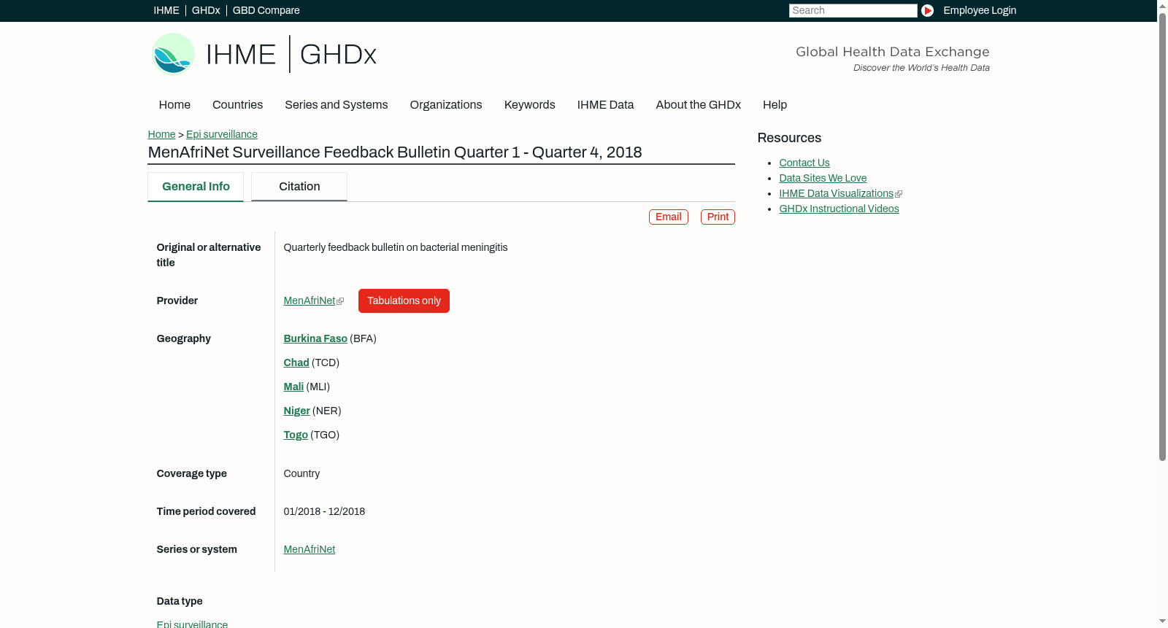This screenshot has width=1168, height=628.
Task: Open Data Sites We Love link
Action: [823, 178]
